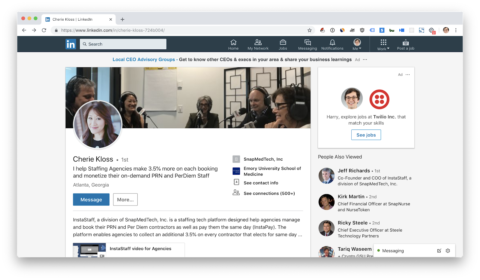Viewport: 480px width, 280px height.
Task: Open SnapMedTech, Inc company link
Action: [x=263, y=159]
